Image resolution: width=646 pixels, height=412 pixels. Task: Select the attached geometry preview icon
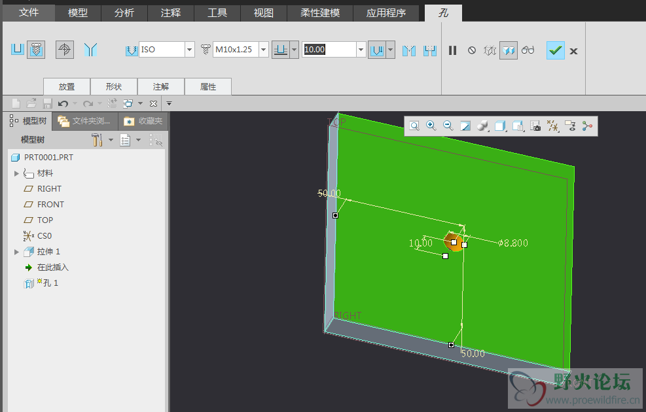click(x=509, y=50)
